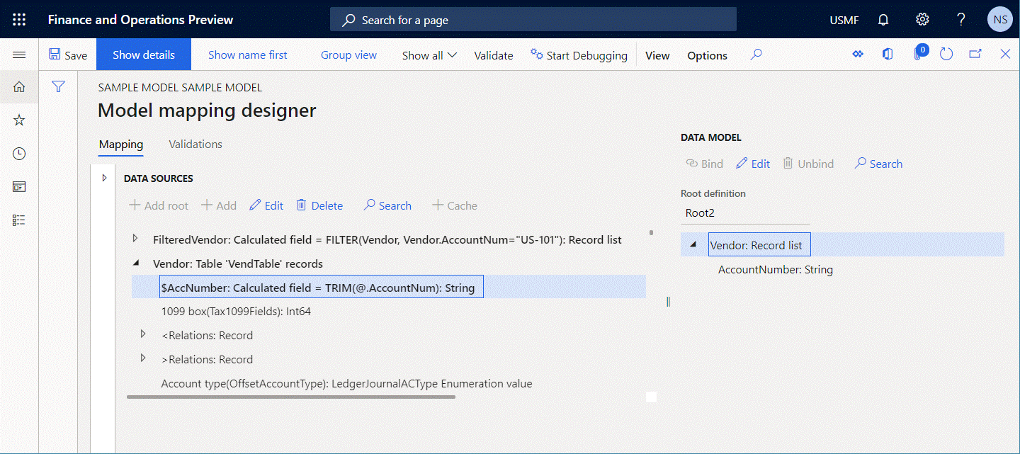Select the Home icon in the sidebar

click(x=18, y=86)
